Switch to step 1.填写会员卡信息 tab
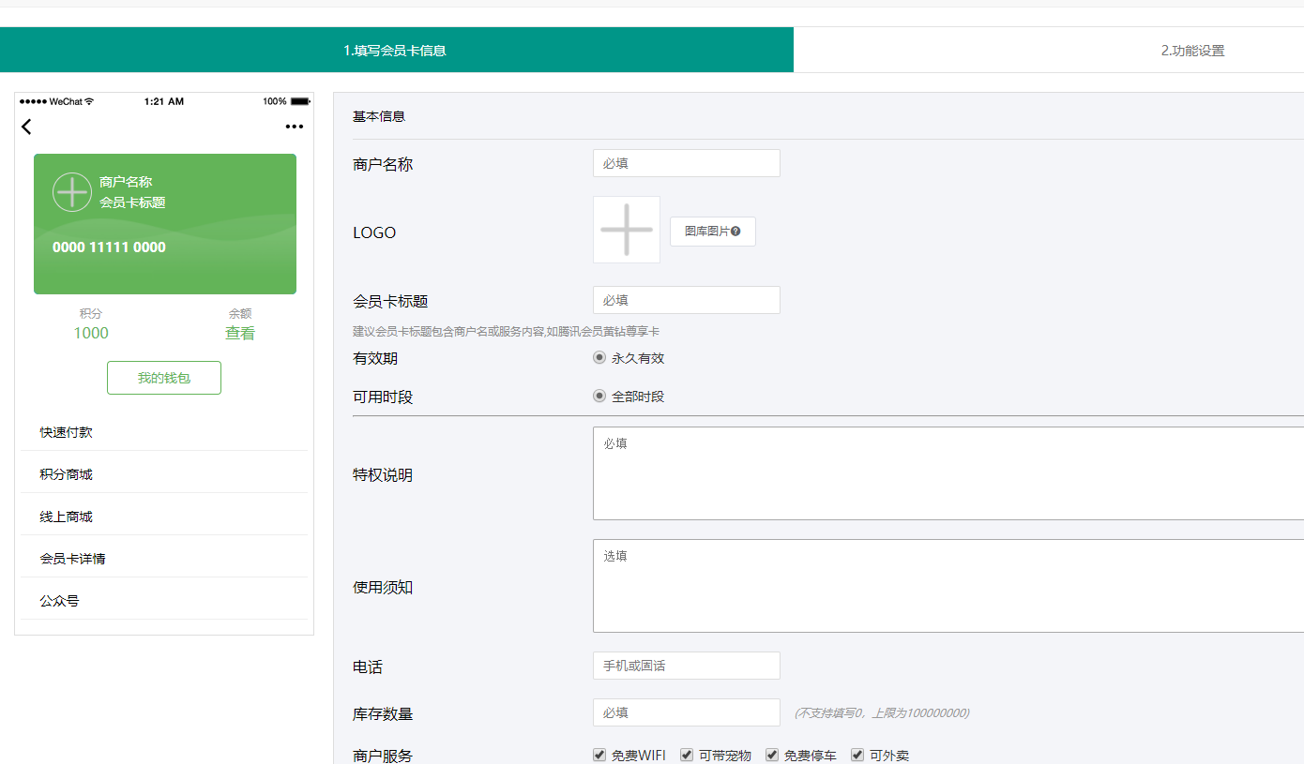This screenshot has width=1304, height=764. click(x=396, y=50)
